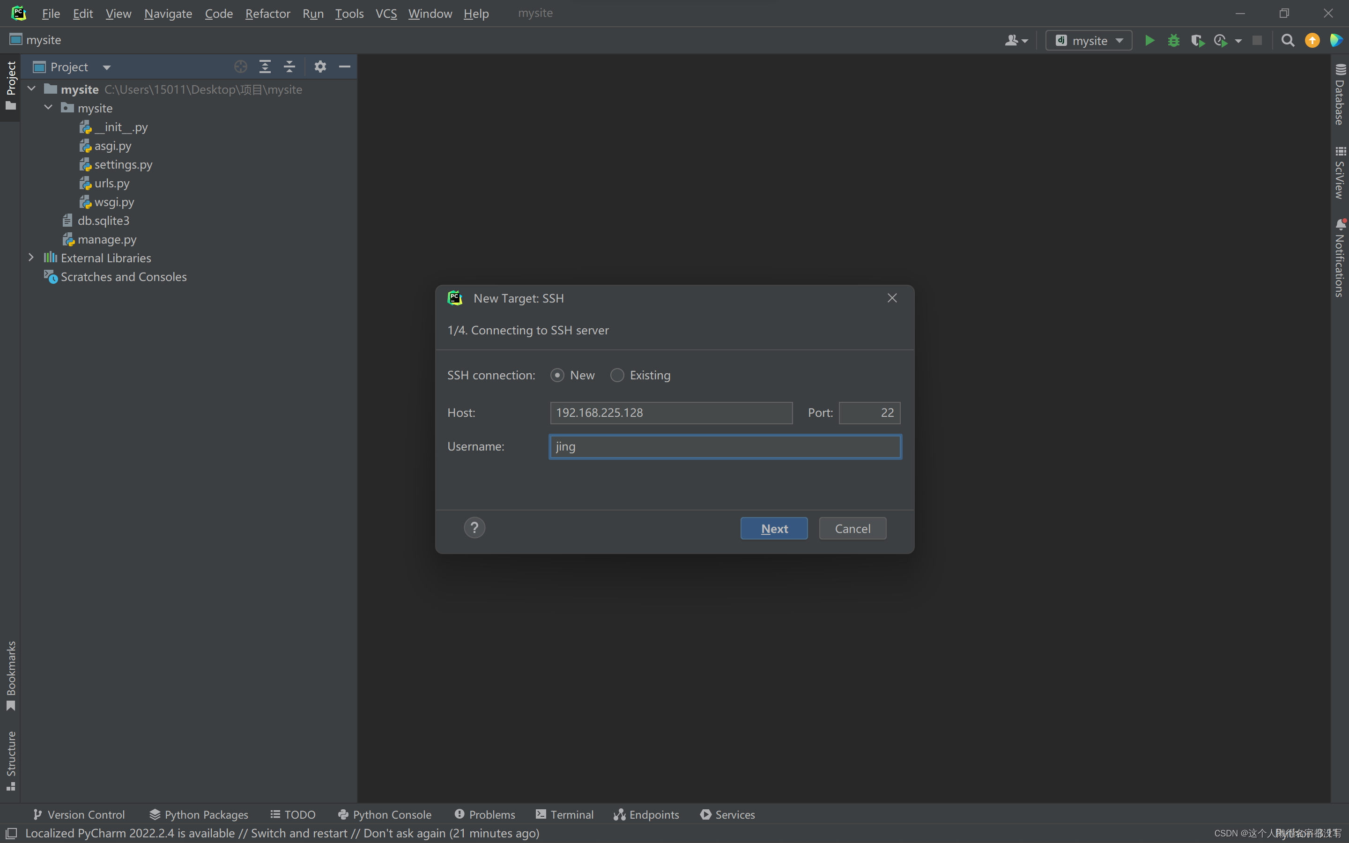Click the Run configuration icon
The width and height of the screenshot is (1349, 843).
[1088, 40]
